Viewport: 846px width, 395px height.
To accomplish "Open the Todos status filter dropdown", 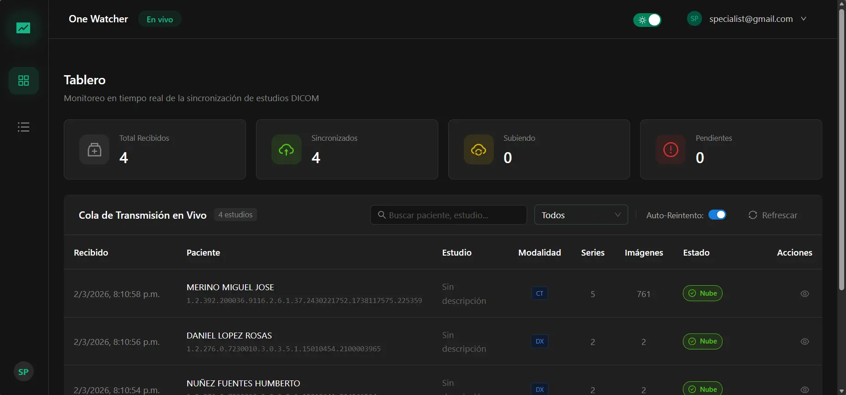I will point(581,215).
